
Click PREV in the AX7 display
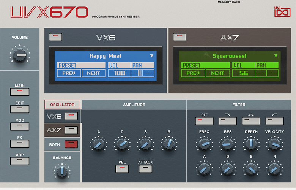(193, 73)
